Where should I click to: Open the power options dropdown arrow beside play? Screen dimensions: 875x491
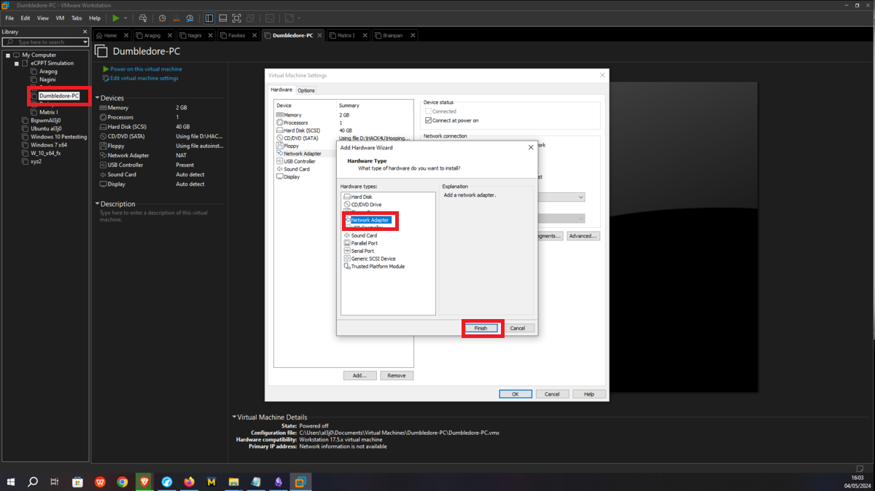click(x=125, y=18)
